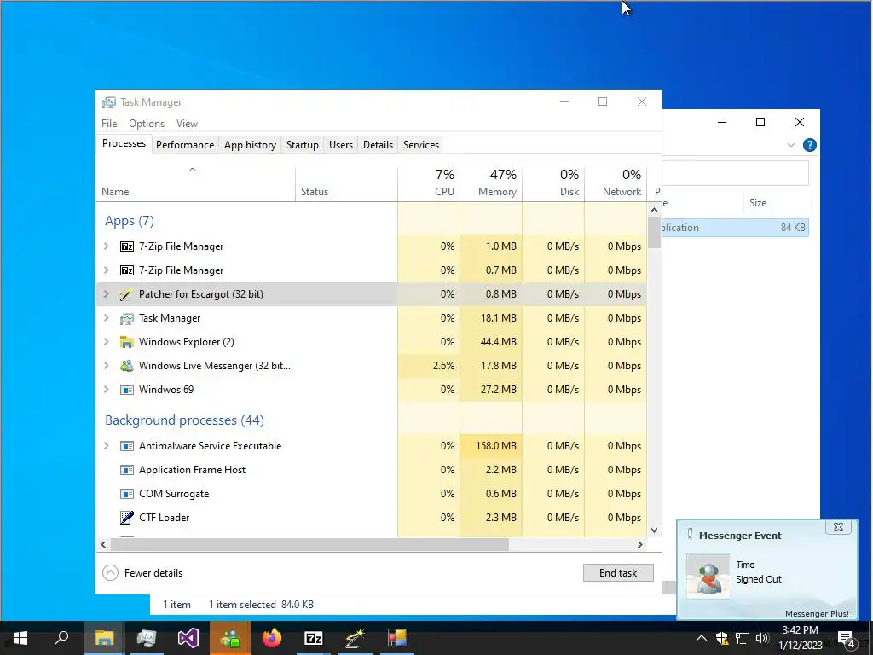Expand the Patcher for Escargot entry

coord(107,294)
